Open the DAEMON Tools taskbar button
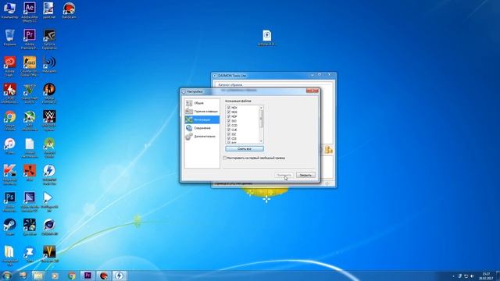The width and height of the screenshot is (500, 281). [120, 276]
